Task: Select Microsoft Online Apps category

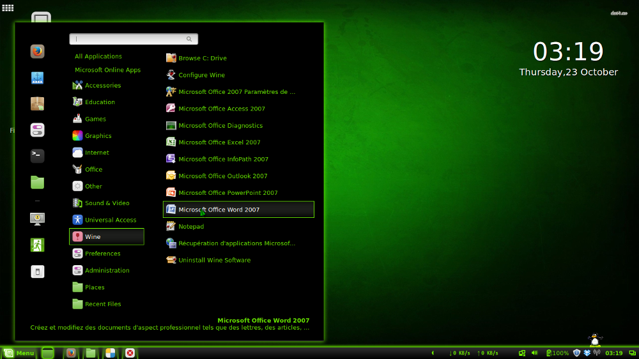Action: pos(107,70)
